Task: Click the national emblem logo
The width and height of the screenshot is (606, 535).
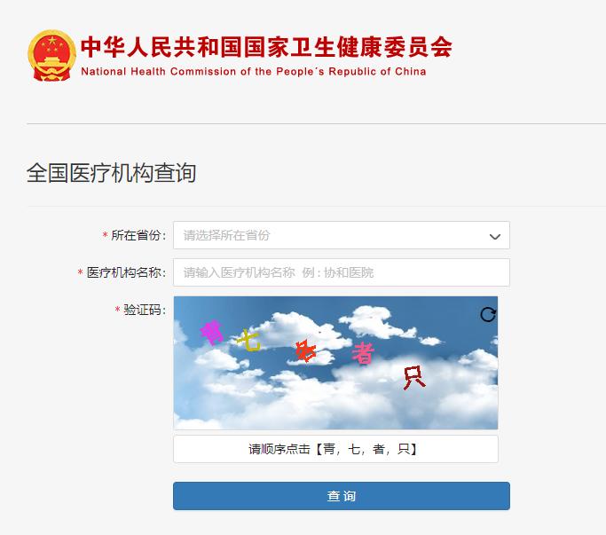Action: 51,55
